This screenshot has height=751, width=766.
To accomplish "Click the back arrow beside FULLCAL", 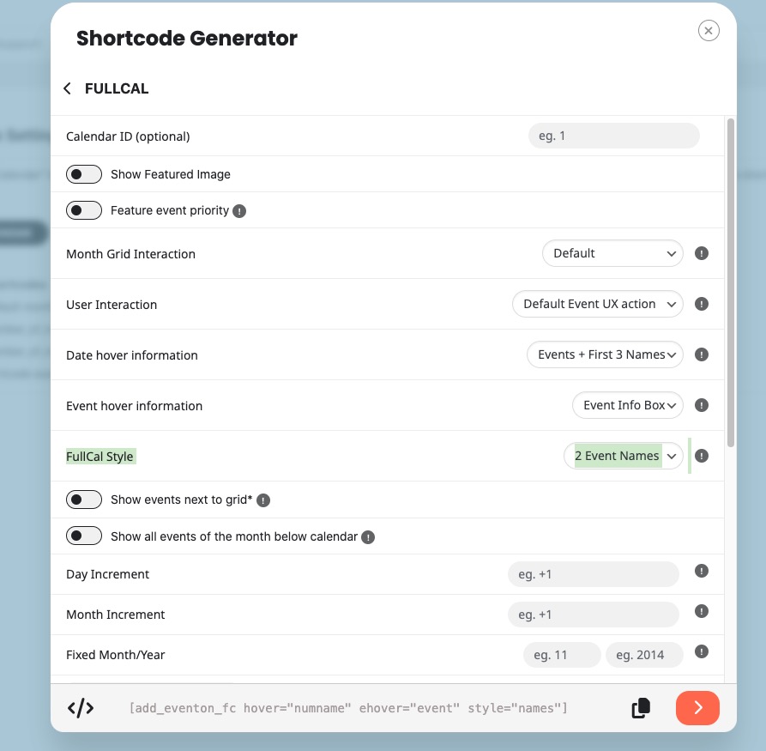I will point(68,88).
